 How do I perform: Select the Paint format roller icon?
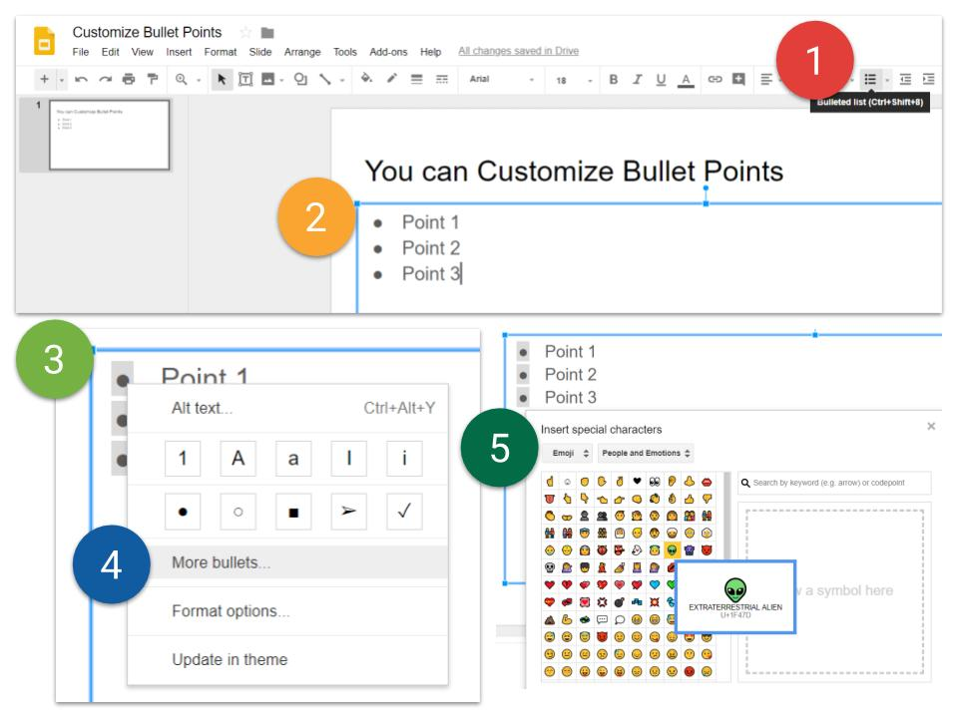[x=152, y=79]
